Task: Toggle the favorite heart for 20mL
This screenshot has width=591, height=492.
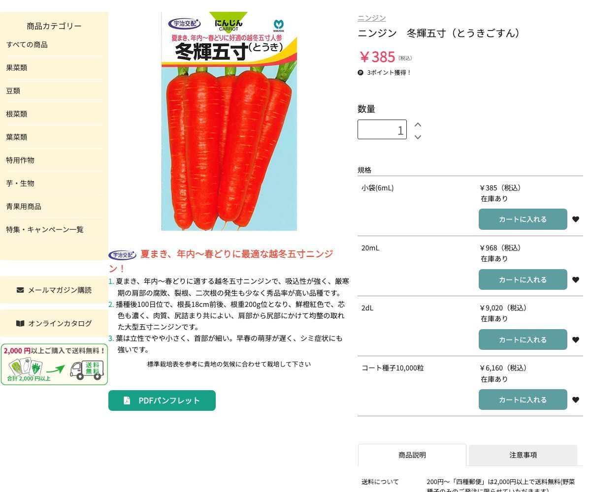Action: point(576,279)
